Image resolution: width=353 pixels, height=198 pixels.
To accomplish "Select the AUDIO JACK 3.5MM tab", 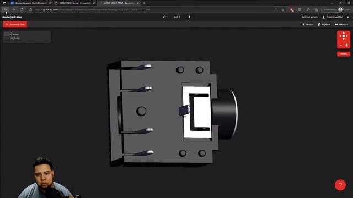I will click(119, 3).
